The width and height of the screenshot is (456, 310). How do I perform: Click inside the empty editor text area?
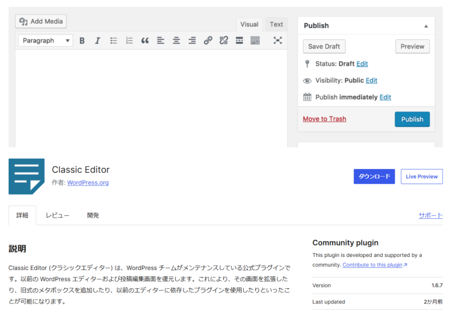tap(151, 98)
